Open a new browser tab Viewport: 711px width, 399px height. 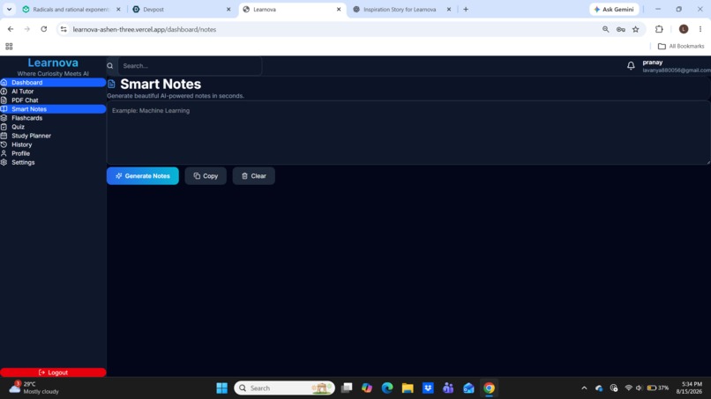pyautogui.click(x=466, y=9)
